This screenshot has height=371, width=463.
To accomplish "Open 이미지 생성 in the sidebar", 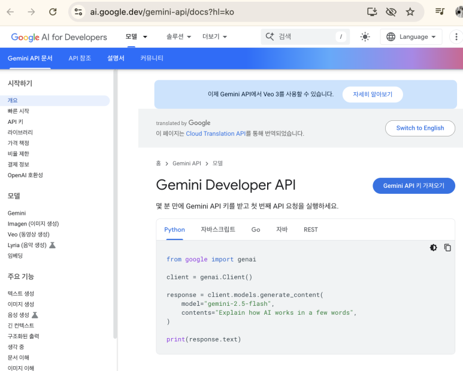I will (x=21, y=304).
